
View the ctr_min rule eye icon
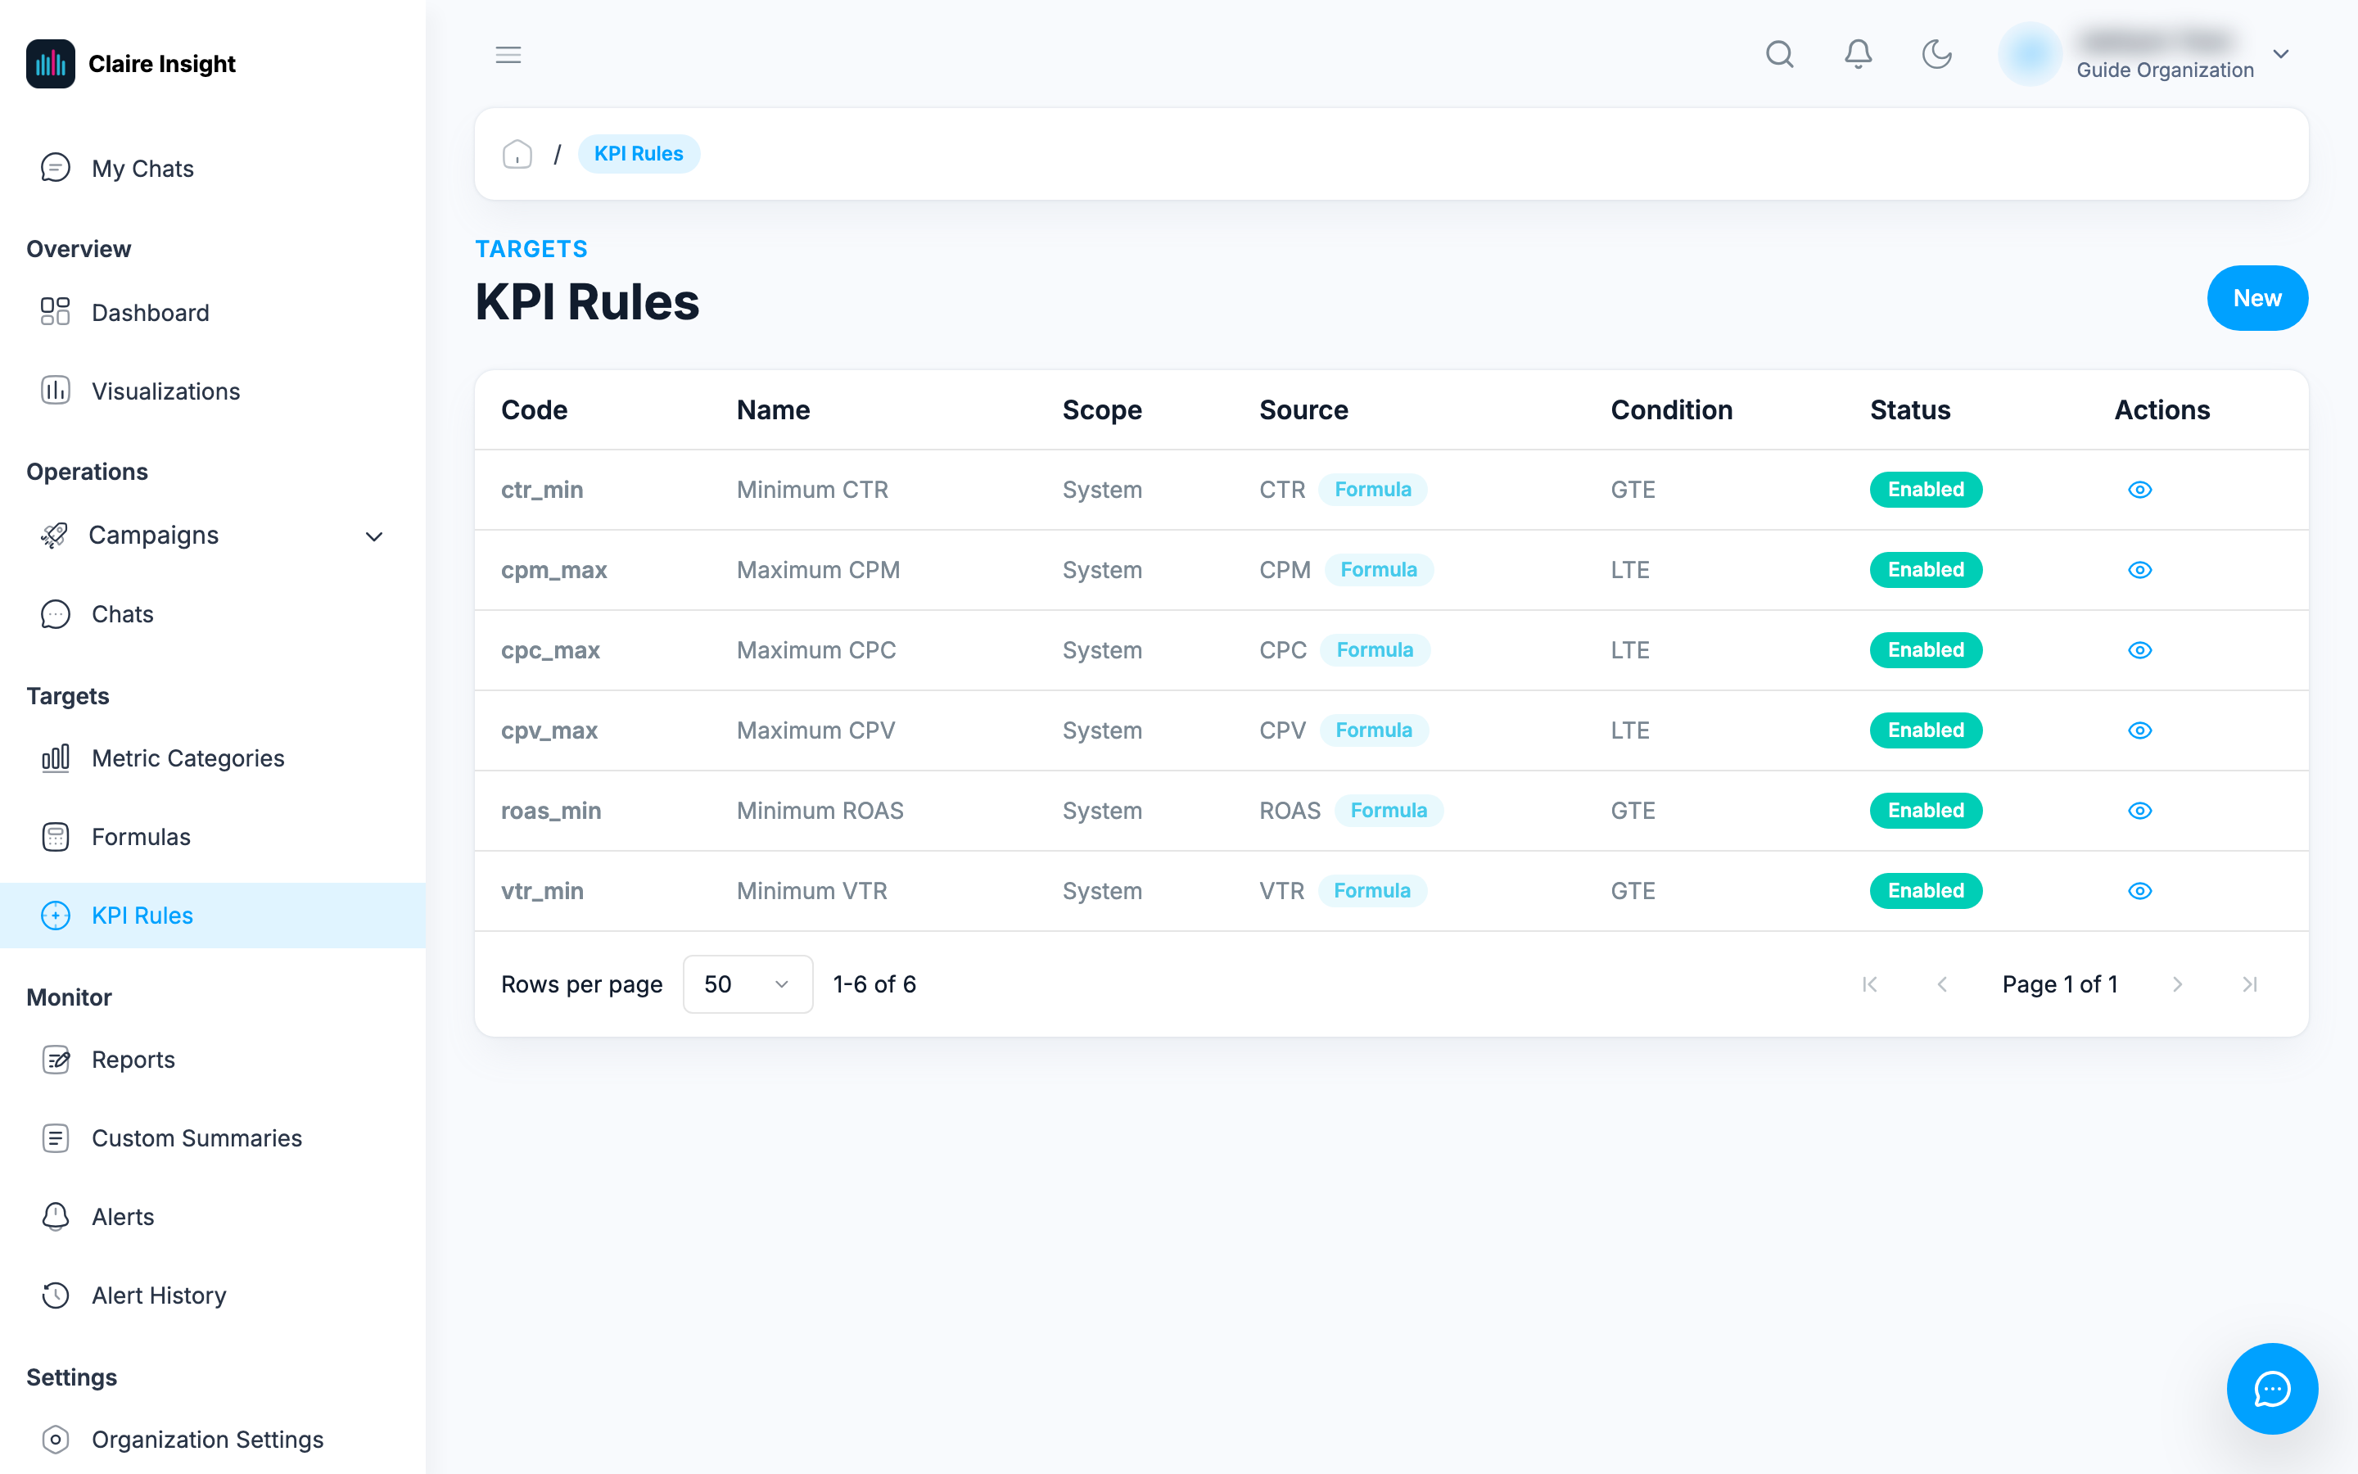pyautogui.click(x=2139, y=490)
